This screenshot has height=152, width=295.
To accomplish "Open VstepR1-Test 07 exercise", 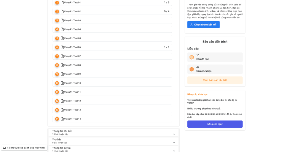I will [x=112, y=56].
